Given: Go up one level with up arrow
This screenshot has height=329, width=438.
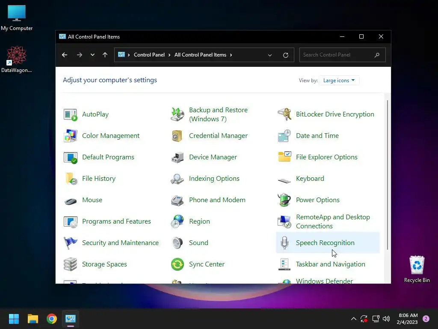Looking at the screenshot, I should point(105,55).
